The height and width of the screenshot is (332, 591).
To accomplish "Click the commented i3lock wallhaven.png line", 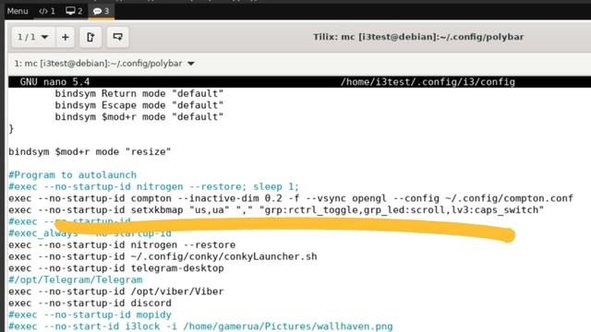I will pyautogui.click(x=200, y=326).
